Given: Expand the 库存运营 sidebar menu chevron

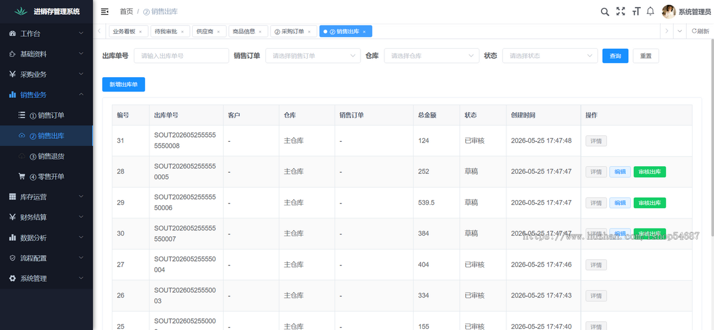Looking at the screenshot, I should [x=82, y=197].
